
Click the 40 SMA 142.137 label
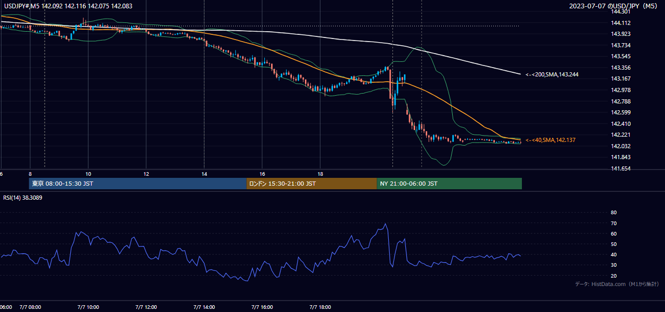tap(551, 140)
